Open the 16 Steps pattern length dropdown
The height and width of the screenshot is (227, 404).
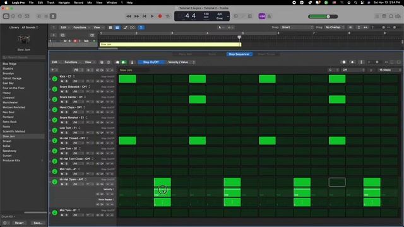[389, 70]
